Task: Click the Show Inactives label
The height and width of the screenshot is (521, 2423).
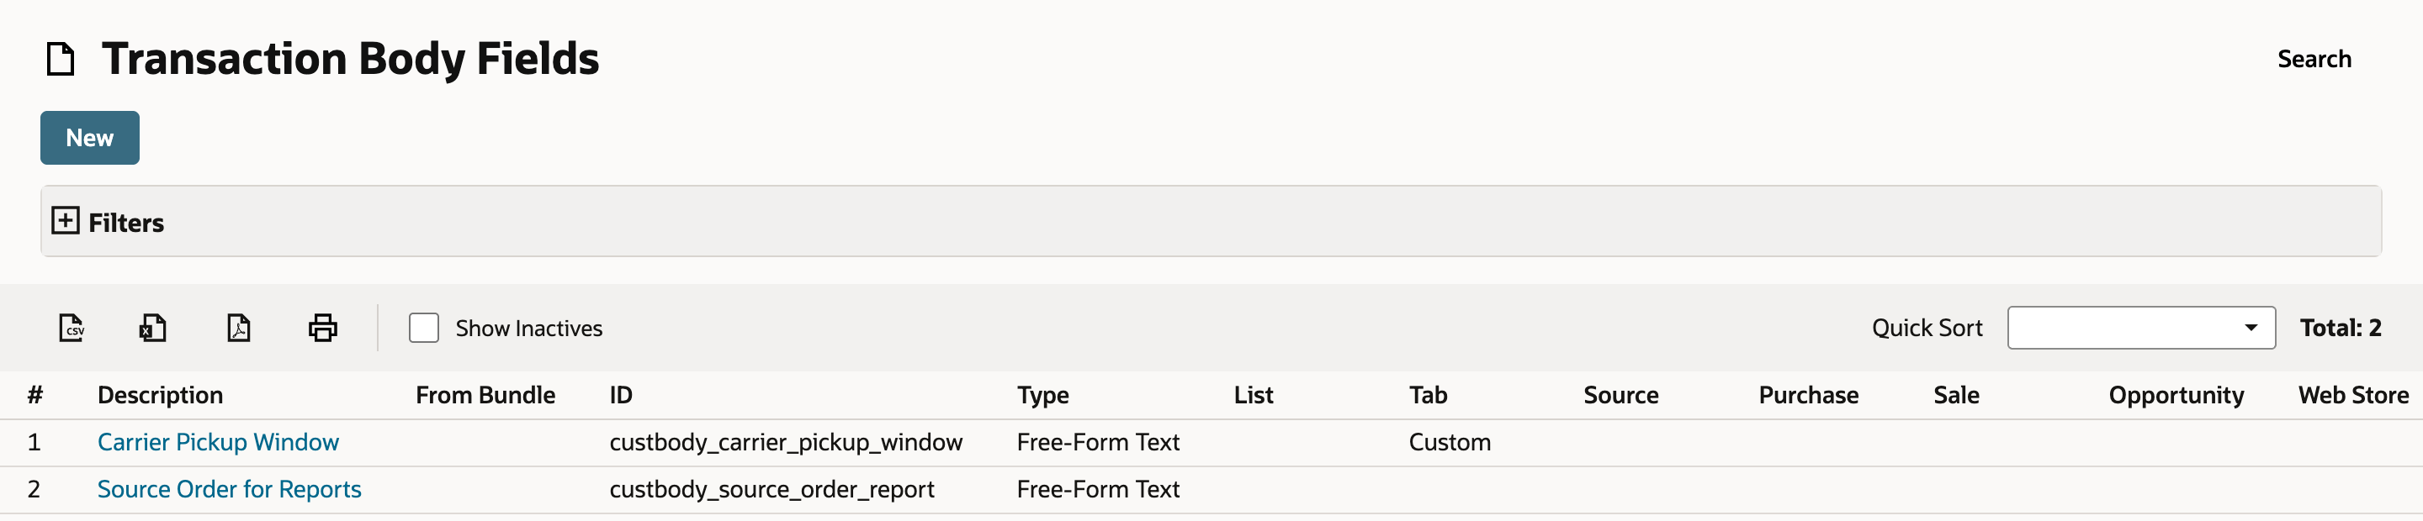Action: click(x=528, y=328)
